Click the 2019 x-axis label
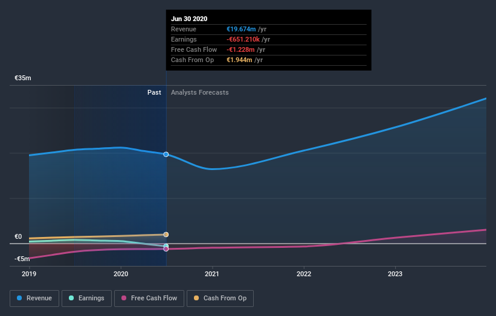Screen dimensions: 496x316 [x=29, y=274]
